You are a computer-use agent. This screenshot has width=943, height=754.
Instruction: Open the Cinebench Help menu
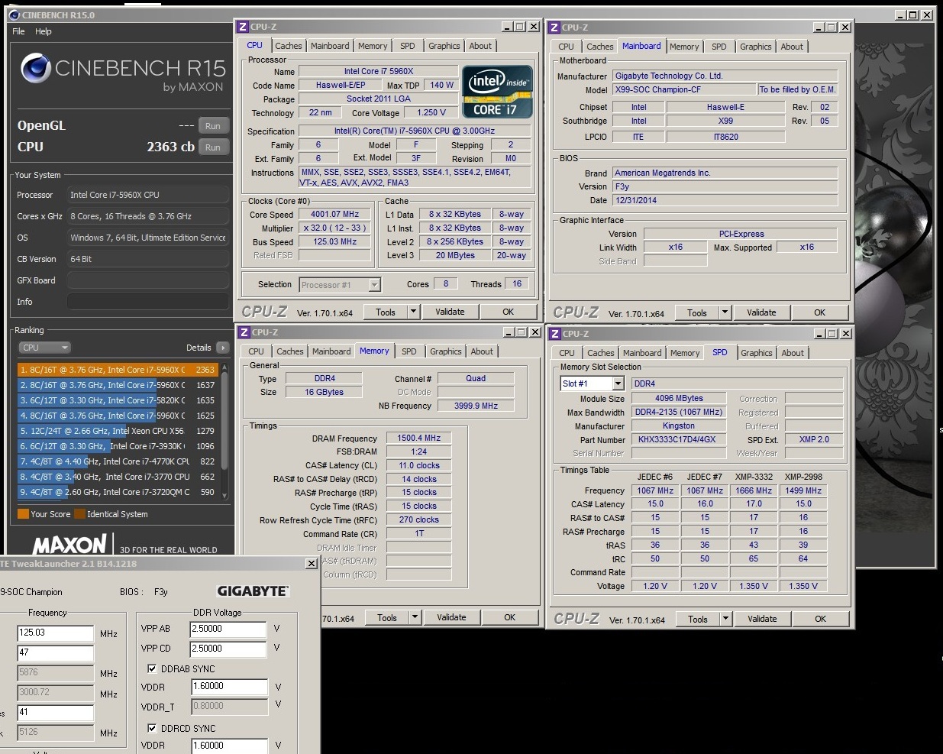(44, 31)
